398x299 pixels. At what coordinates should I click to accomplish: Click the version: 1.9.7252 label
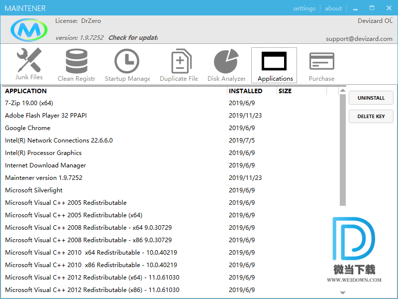80,38
